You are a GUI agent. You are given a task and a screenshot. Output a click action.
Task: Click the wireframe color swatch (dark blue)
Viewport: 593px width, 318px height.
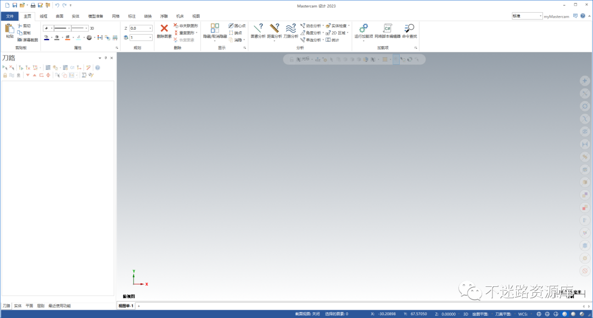pyautogui.click(x=47, y=37)
